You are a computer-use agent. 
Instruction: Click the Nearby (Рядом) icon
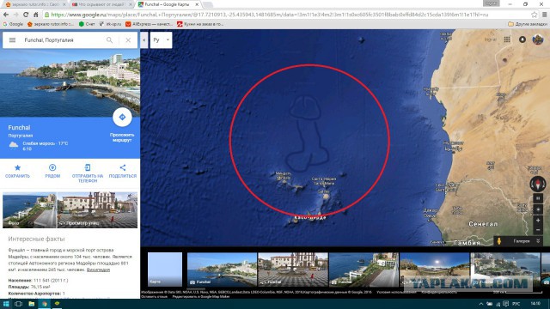pos(52,167)
